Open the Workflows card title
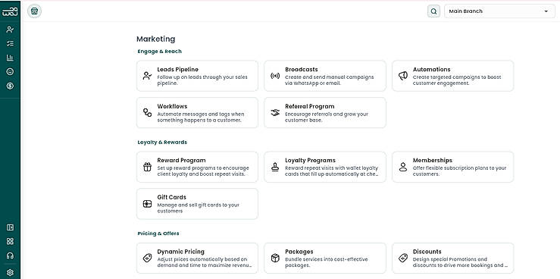 172,106
